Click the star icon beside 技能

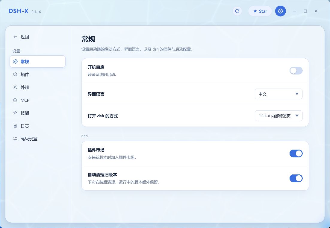pyautogui.click(x=15, y=113)
